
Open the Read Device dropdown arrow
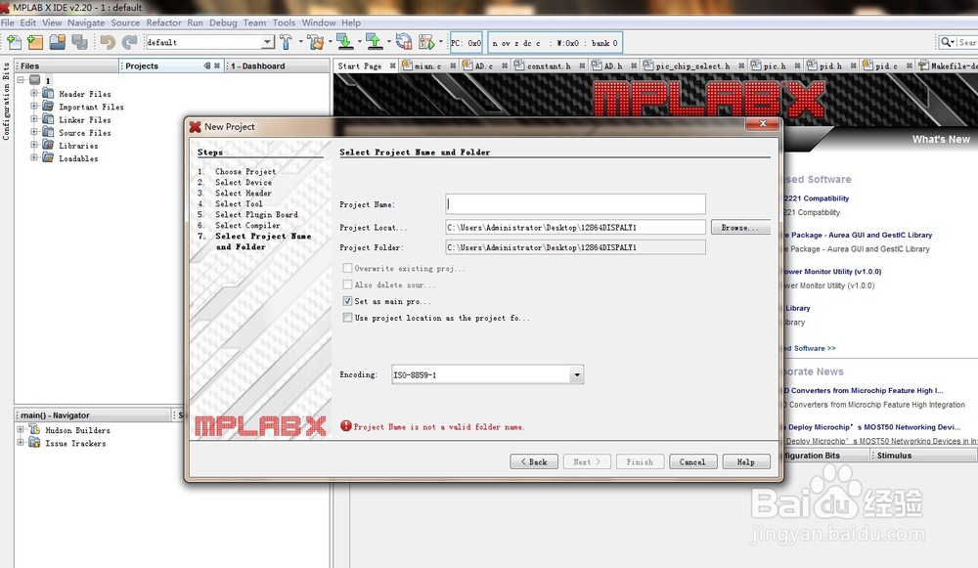(388, 42)
